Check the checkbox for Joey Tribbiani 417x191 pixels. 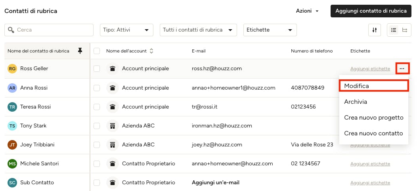click(x=97, y=145)
